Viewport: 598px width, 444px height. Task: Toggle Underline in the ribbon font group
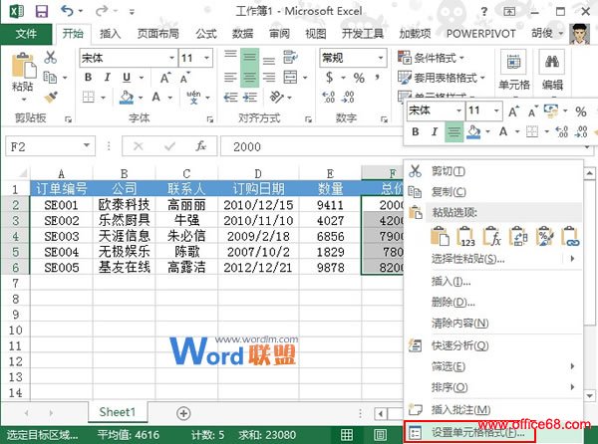[127, 78]
